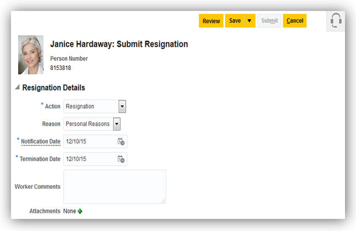Image resolution: width=356 pixels, height=231 pixels.
Task: Open the Reason dropdown showing Personal Reasons
Action: pos(117,124)
